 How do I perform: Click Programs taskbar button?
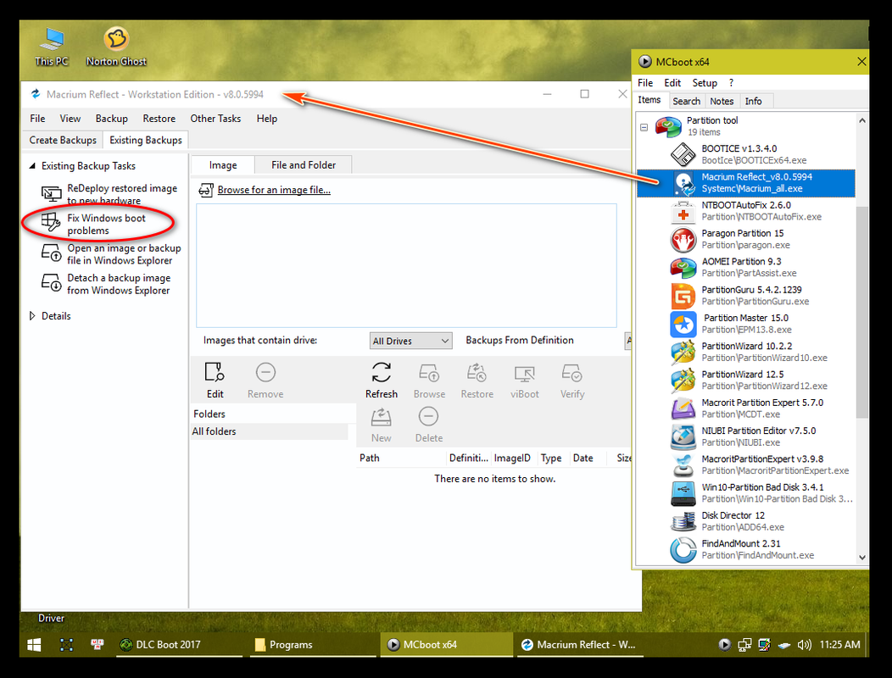click(x=315, y=644)
